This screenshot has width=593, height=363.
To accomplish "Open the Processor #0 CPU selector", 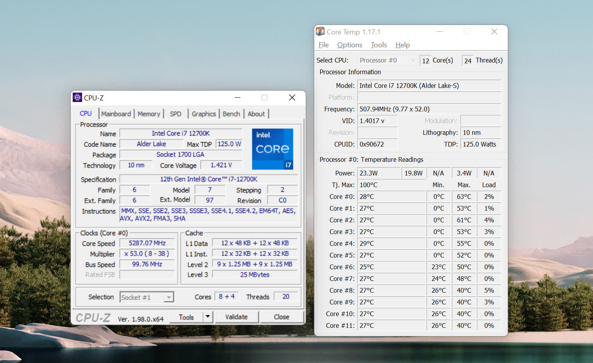I will pyautogui.click(x=387, y=60).
